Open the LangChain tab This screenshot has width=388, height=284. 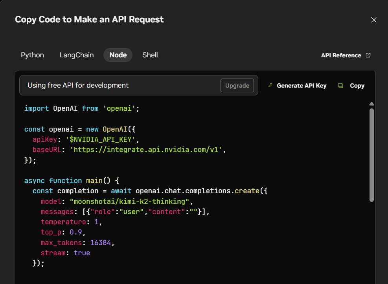(76, 55)
